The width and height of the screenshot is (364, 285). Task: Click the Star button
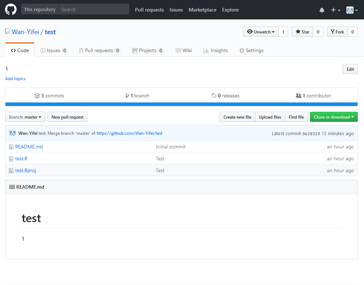coord(302,32)
